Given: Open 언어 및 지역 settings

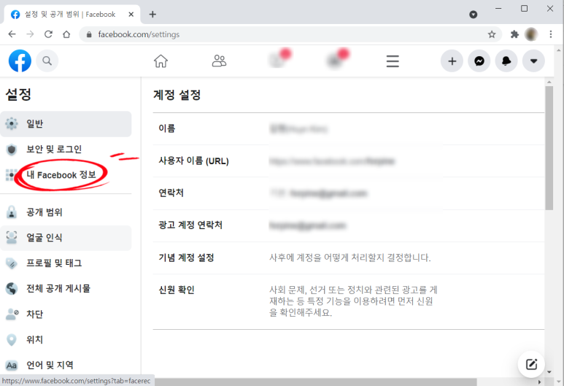Looking at the screenshot, I should click(x=66, y=365).
